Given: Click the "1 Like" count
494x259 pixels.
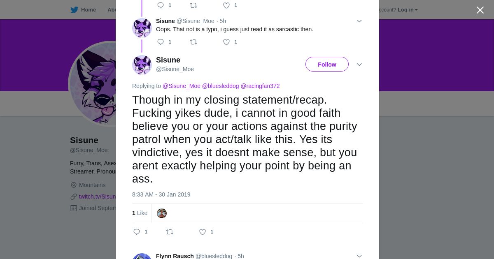Looking at the screenshot, I should coord(140,213).
